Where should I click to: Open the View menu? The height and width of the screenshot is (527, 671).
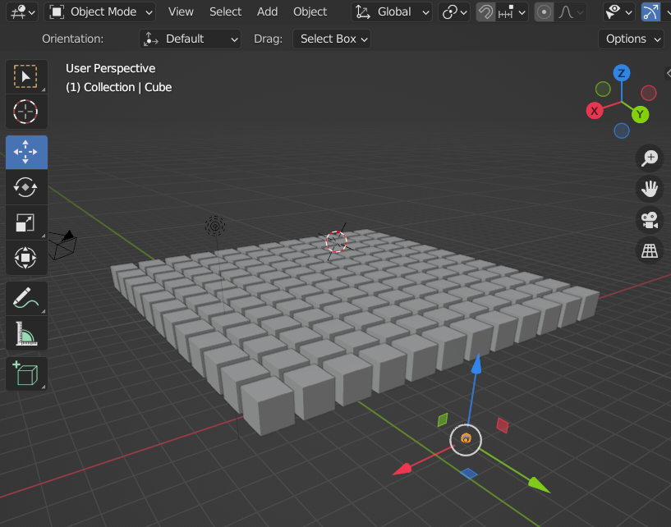181,12
